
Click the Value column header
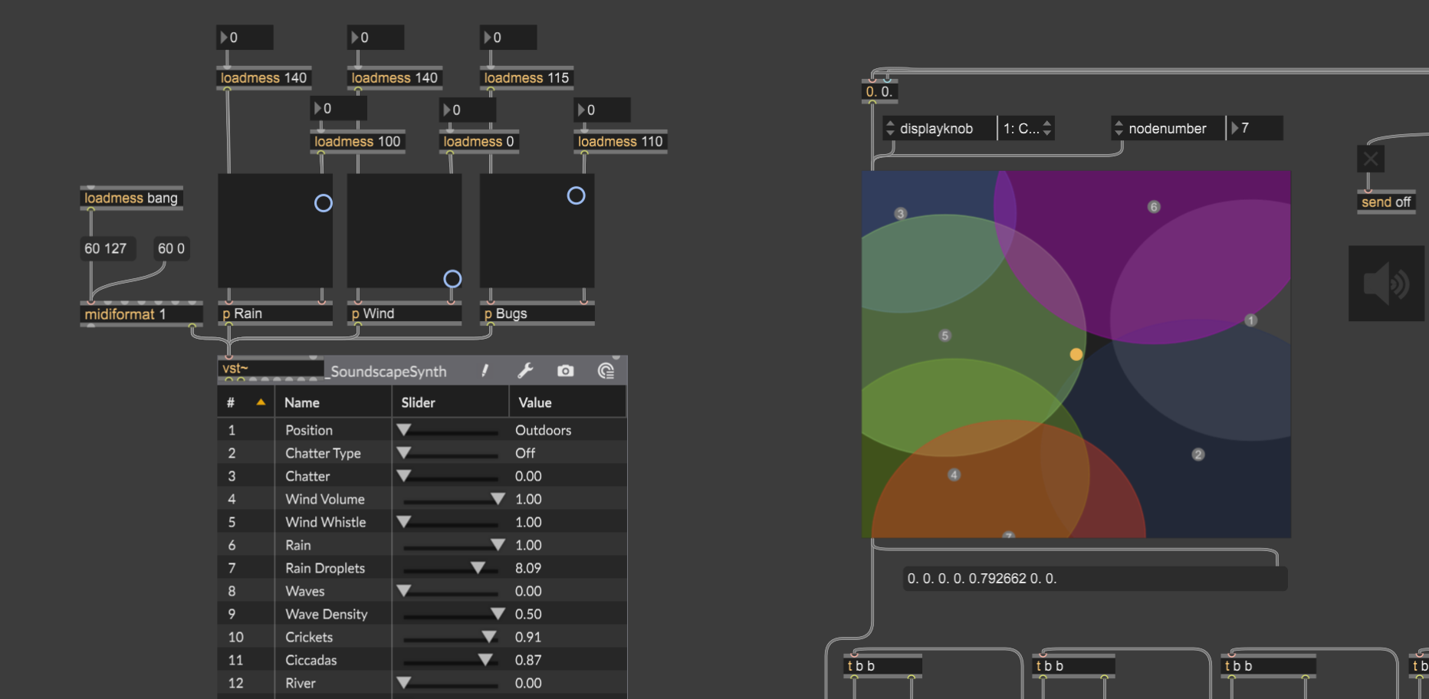point(534,402)
